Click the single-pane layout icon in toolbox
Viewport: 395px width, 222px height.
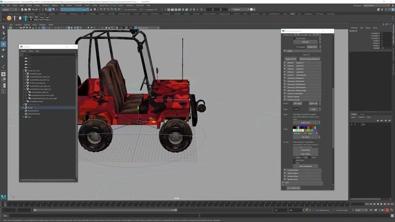pos(3,74)
